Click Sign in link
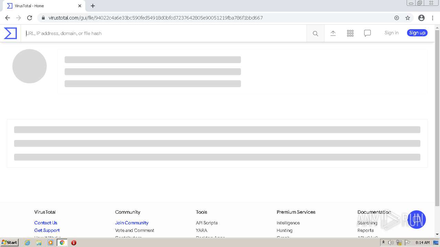 [392, 33]
